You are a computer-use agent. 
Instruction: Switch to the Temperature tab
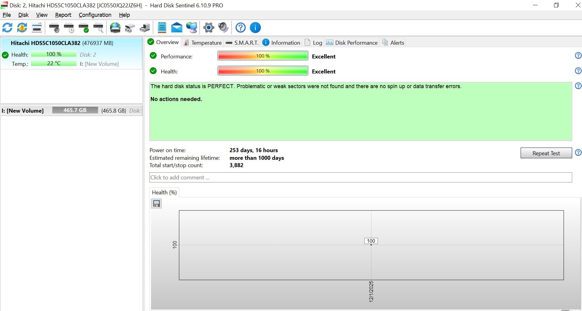point(203,43)
